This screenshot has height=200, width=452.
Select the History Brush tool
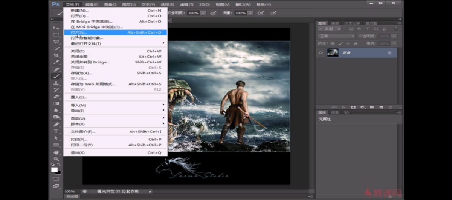tap(56, 90)
